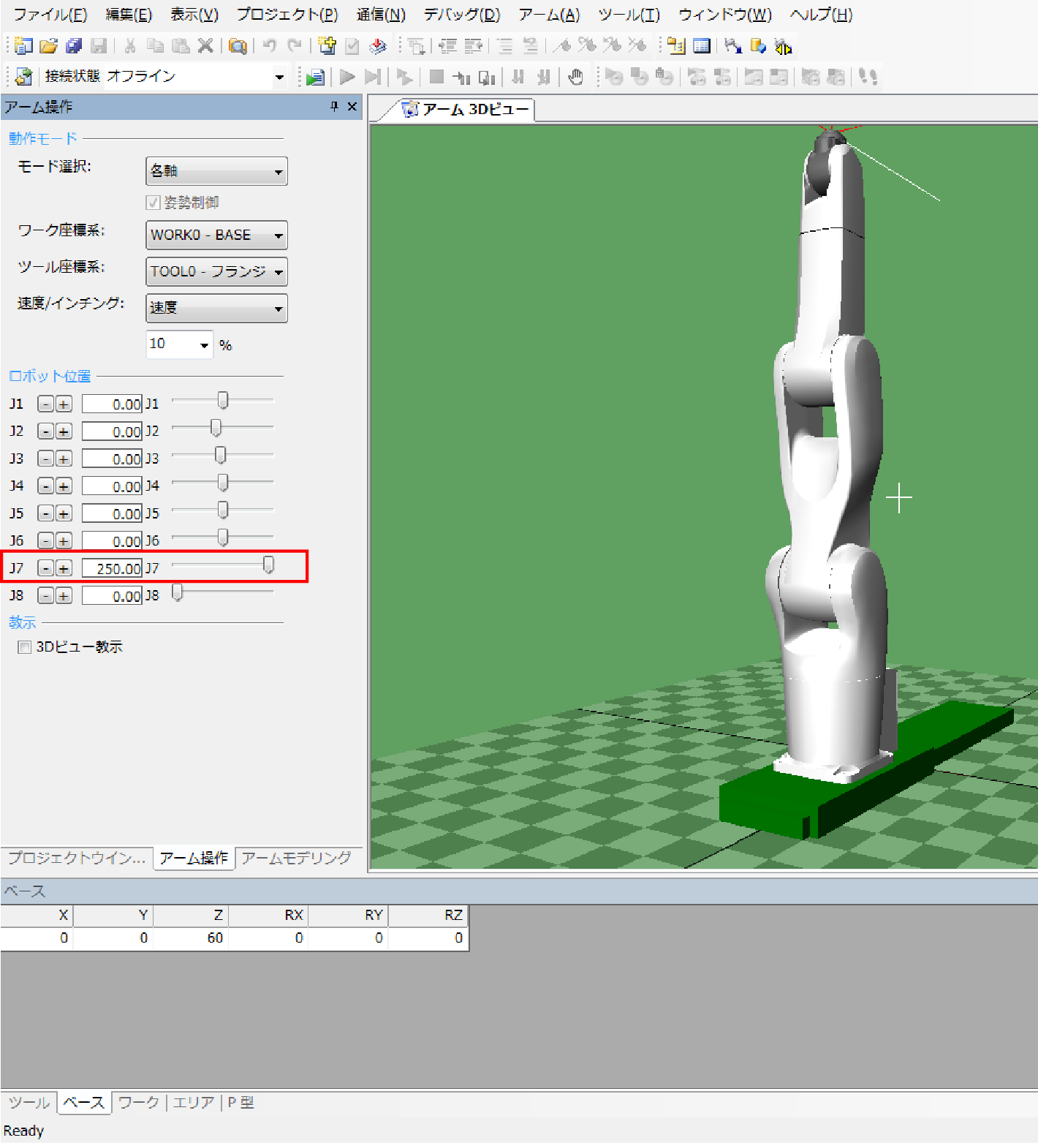
Task: Click the J8 slider handle
Action: click(x=177, y=593)
